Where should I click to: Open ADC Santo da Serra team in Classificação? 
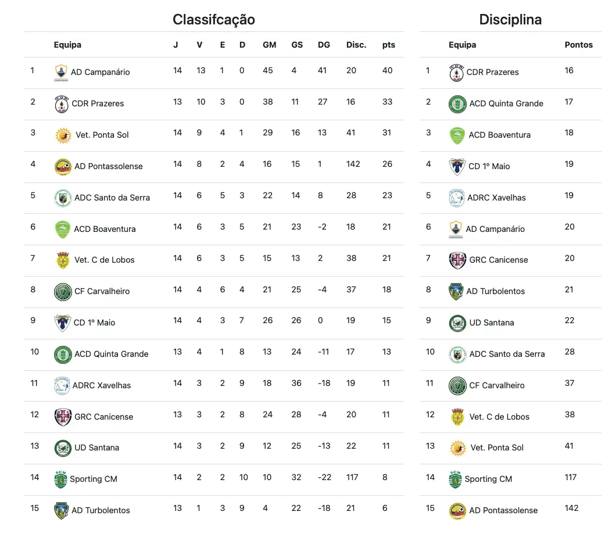click(112, 198)
